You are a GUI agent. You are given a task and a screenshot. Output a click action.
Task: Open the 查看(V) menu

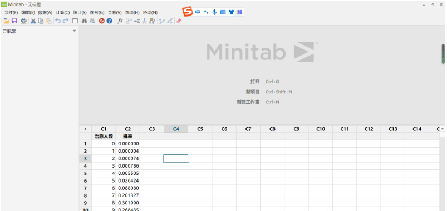coord(115,13)
